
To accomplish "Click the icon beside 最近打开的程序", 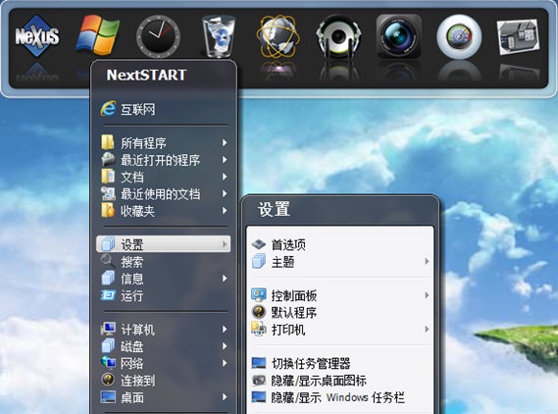I will coord(108,159).
